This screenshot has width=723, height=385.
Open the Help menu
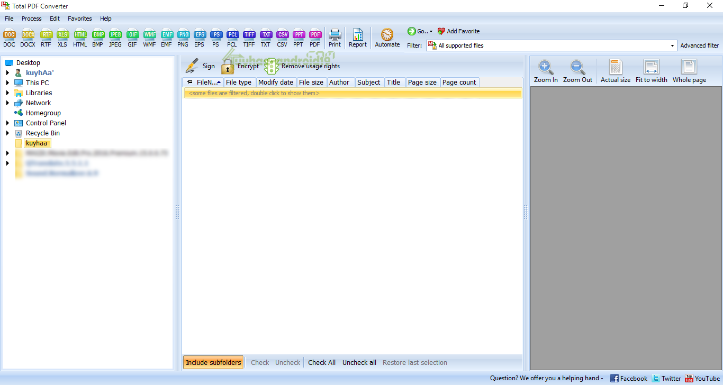pos(106,19)
